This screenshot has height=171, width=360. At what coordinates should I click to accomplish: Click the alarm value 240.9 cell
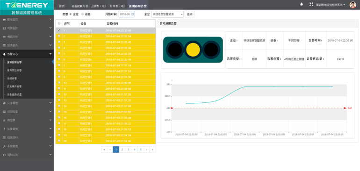coord(340,59)
